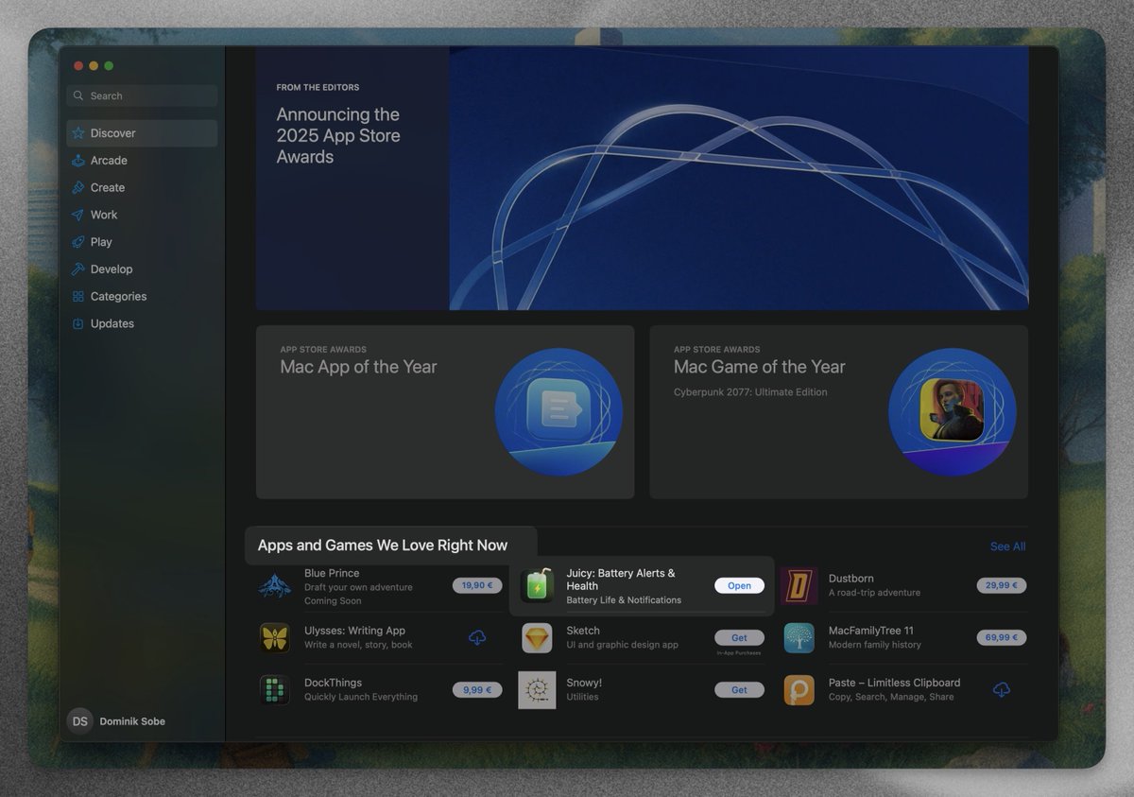The image size is (1134, 797).
Task: Click See All link
Action: [1007, 546]
